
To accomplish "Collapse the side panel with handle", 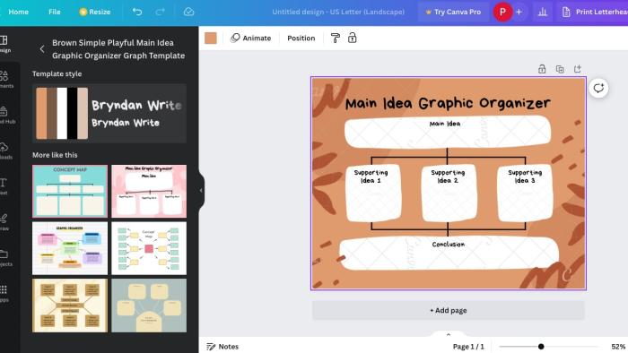I will pos(201,190).
